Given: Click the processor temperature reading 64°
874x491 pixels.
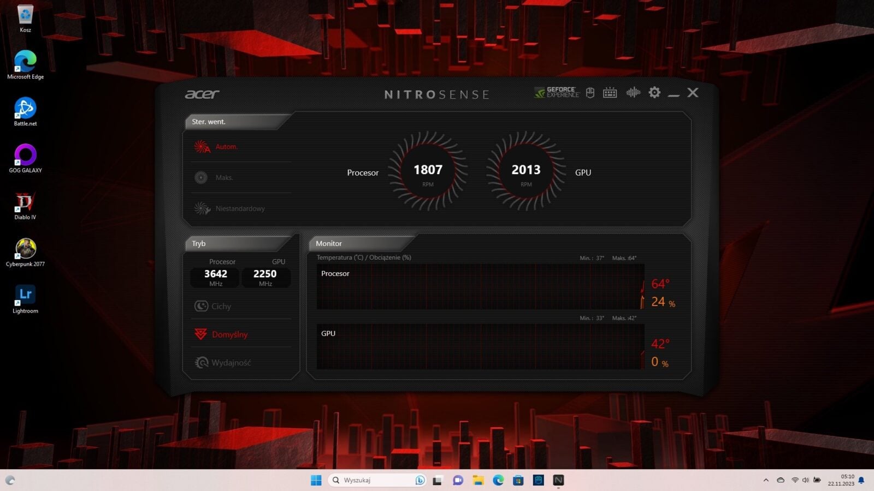Looking at the screenshot, I should [660, 284].
